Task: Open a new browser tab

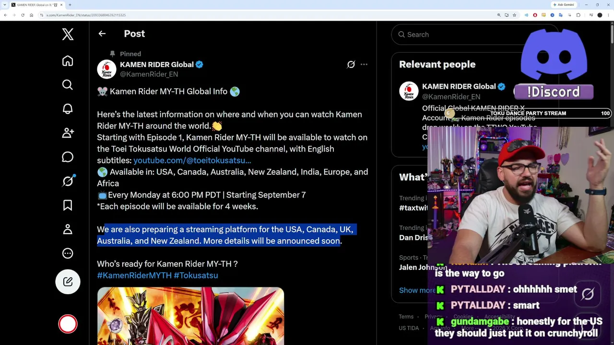Action: (x=70, y=5)
